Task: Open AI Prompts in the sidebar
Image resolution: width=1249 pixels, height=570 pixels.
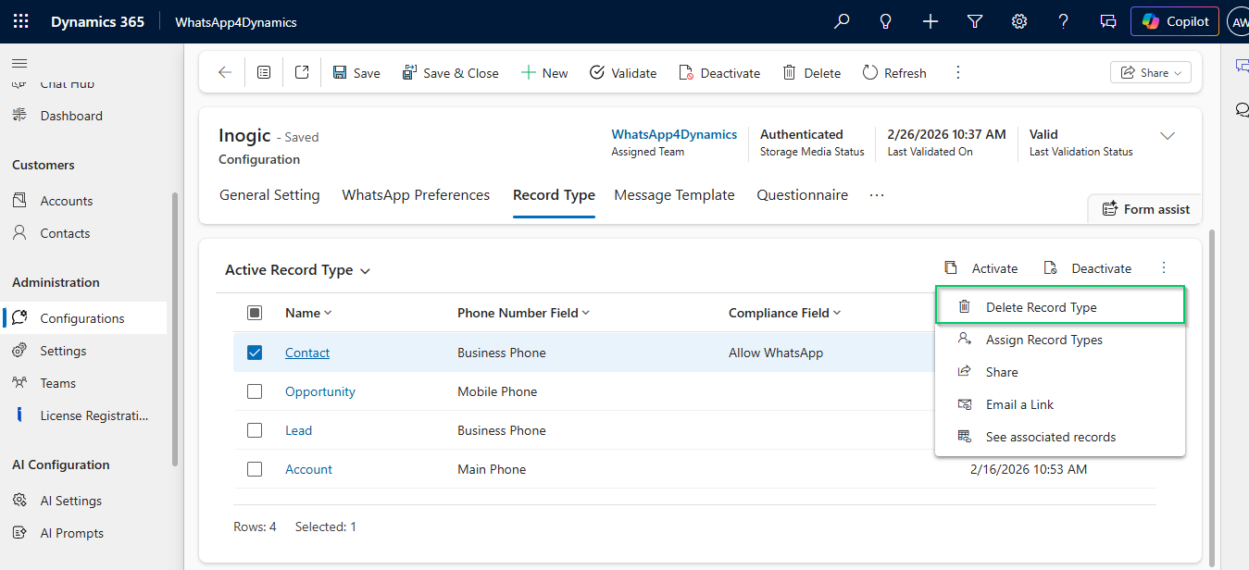Action: point(71,533)
